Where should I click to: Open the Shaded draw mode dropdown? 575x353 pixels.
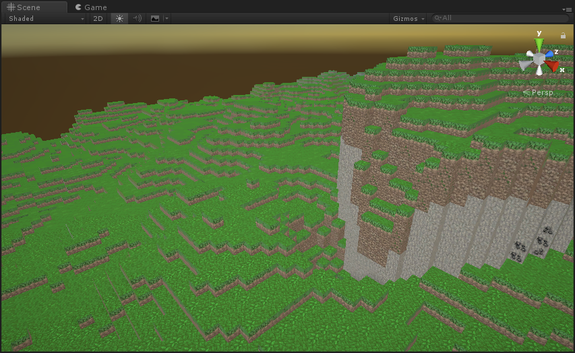46,18
